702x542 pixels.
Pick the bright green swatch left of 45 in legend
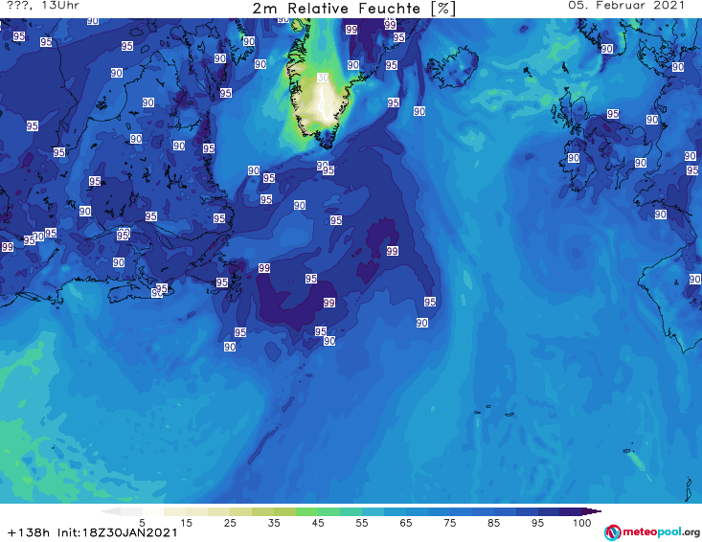(x=306, y=511)
